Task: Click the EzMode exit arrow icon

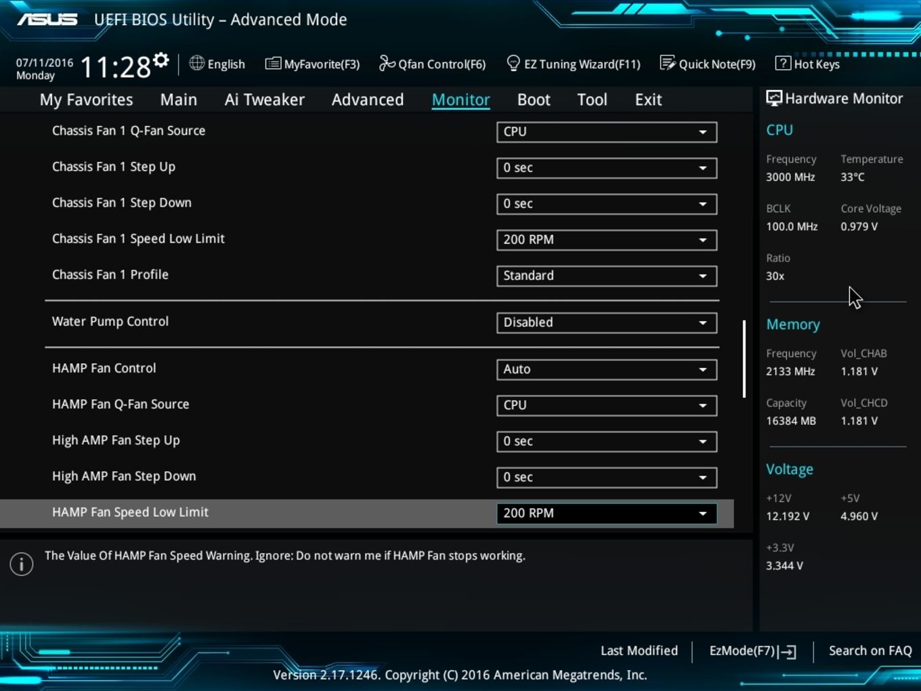Action: pos(787,652)
